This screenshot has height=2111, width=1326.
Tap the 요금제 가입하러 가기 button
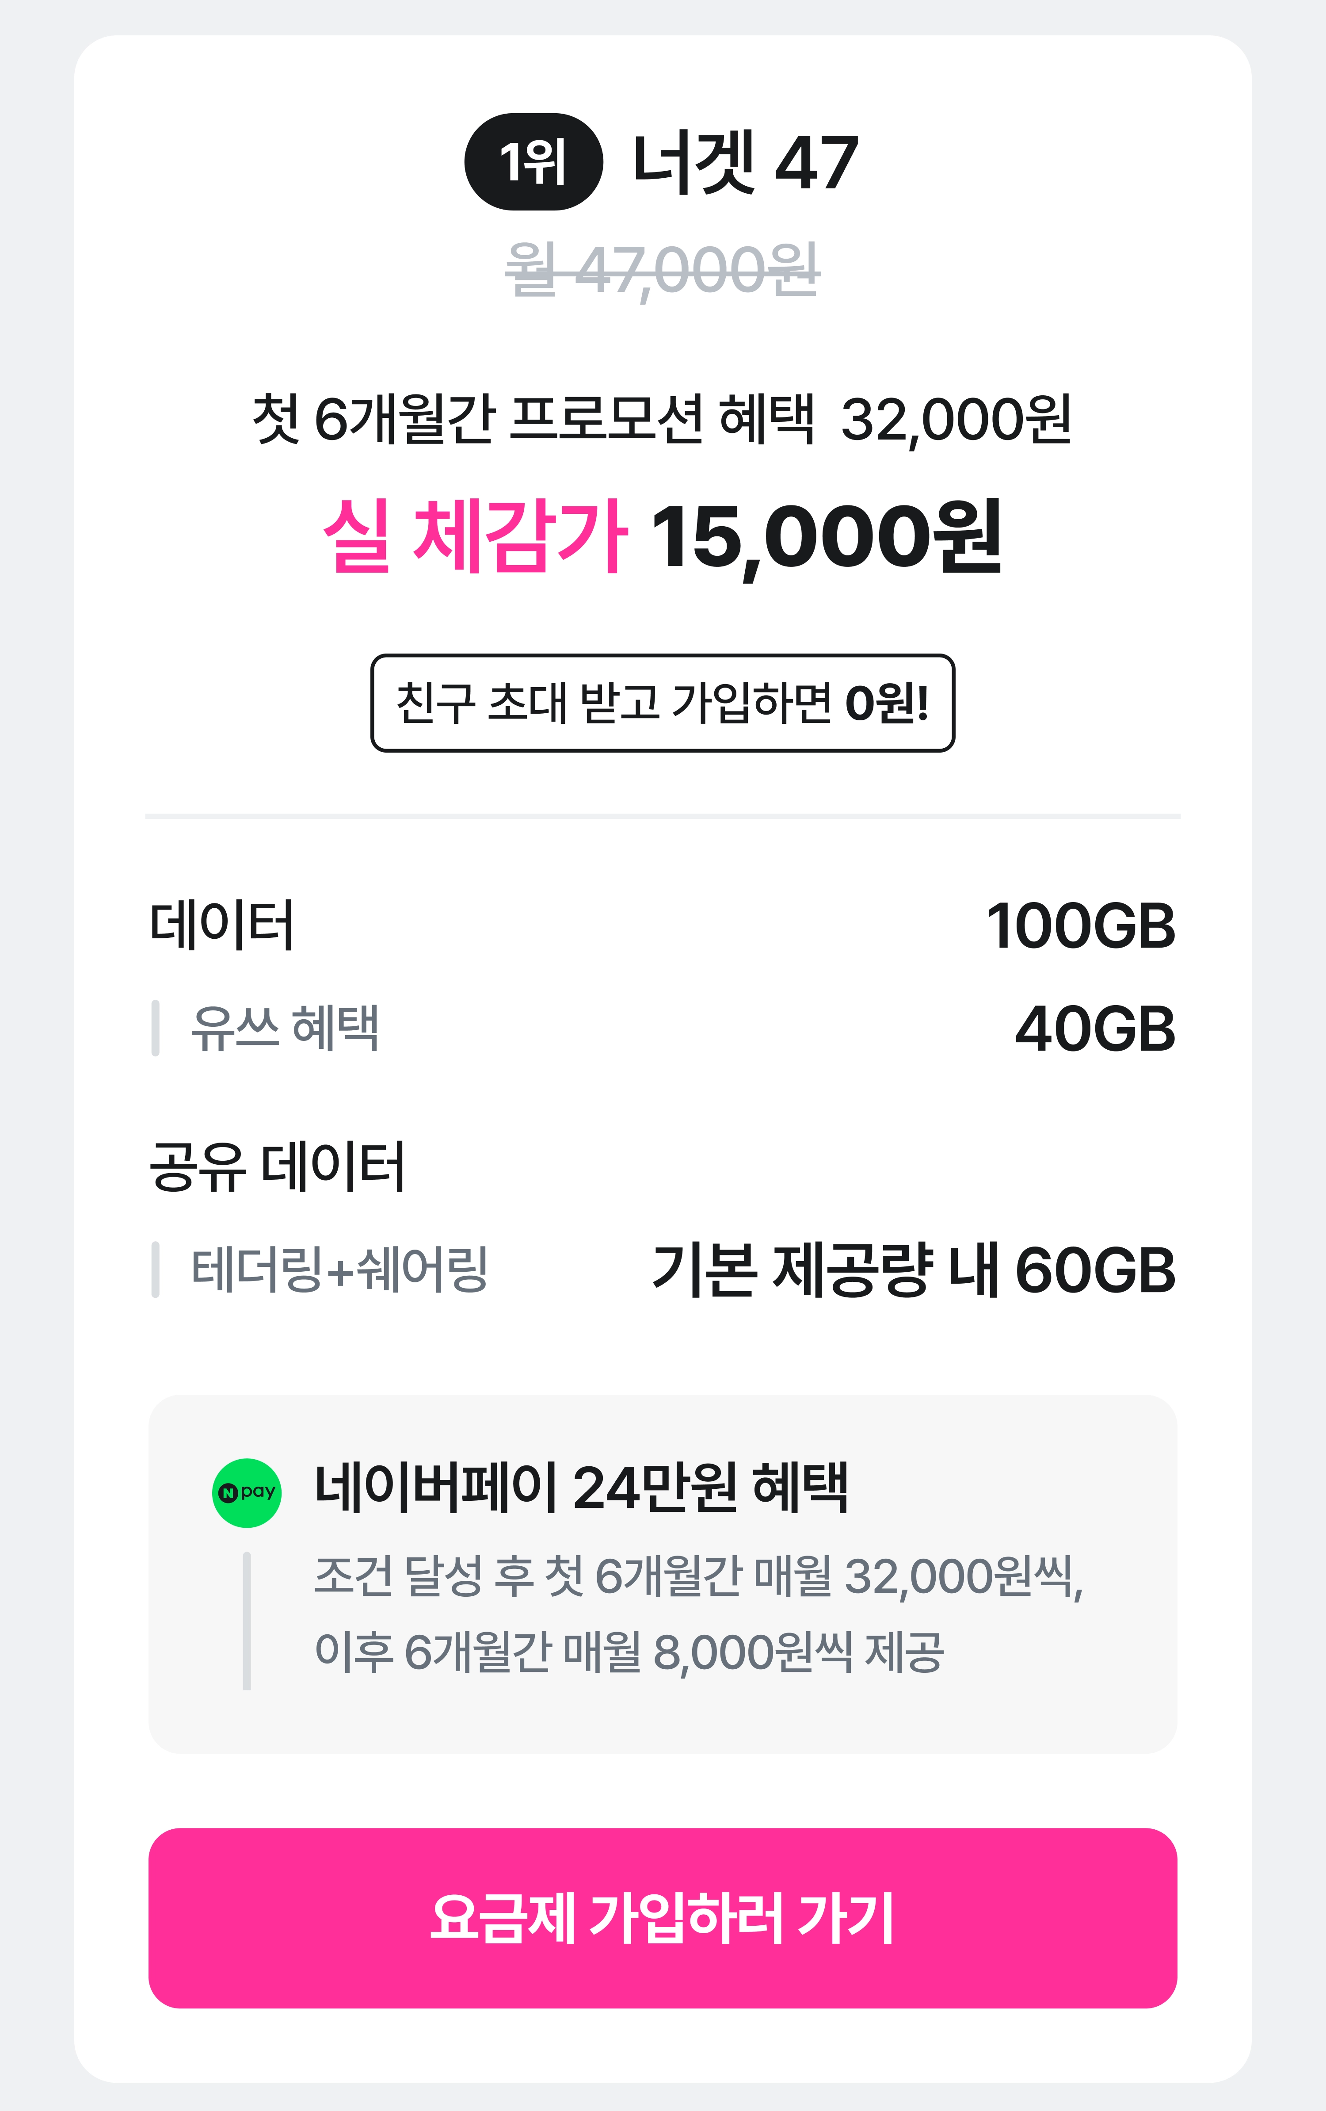pos(663,1917)
